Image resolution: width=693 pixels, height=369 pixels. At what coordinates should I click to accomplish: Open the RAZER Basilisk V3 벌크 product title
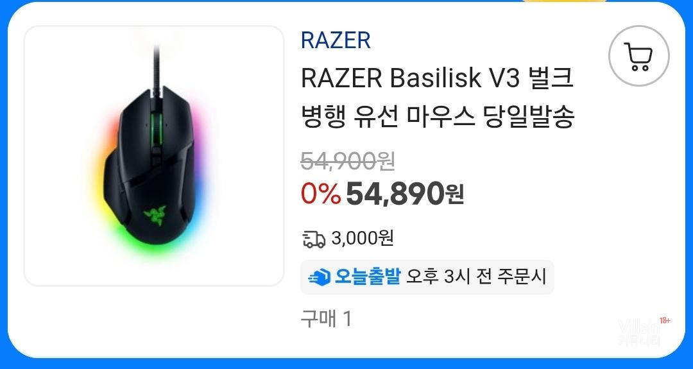[x=437, y=78]
